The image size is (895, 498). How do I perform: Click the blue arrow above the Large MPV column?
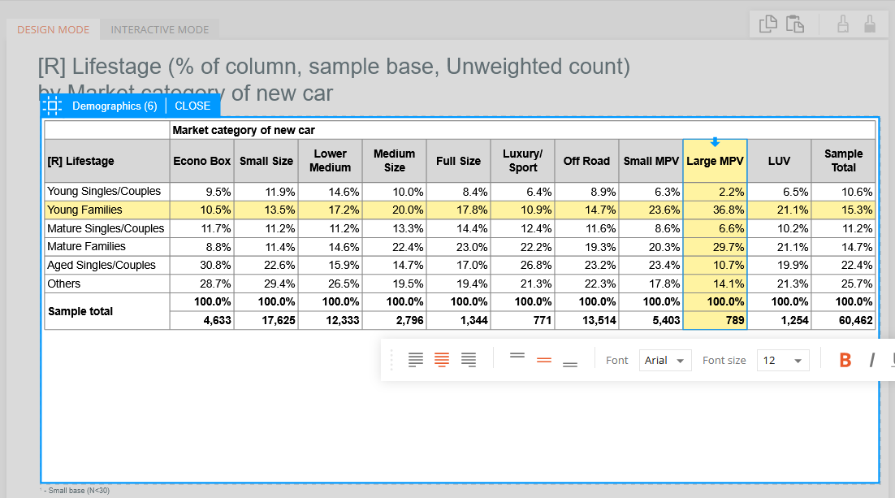tap(714, 141)
